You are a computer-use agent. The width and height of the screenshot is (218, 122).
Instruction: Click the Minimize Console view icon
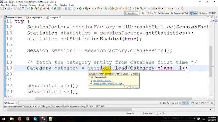tap(208, 103)
